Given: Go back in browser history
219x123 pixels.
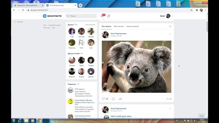Looking at the screenshot, I should click(14, 10).
